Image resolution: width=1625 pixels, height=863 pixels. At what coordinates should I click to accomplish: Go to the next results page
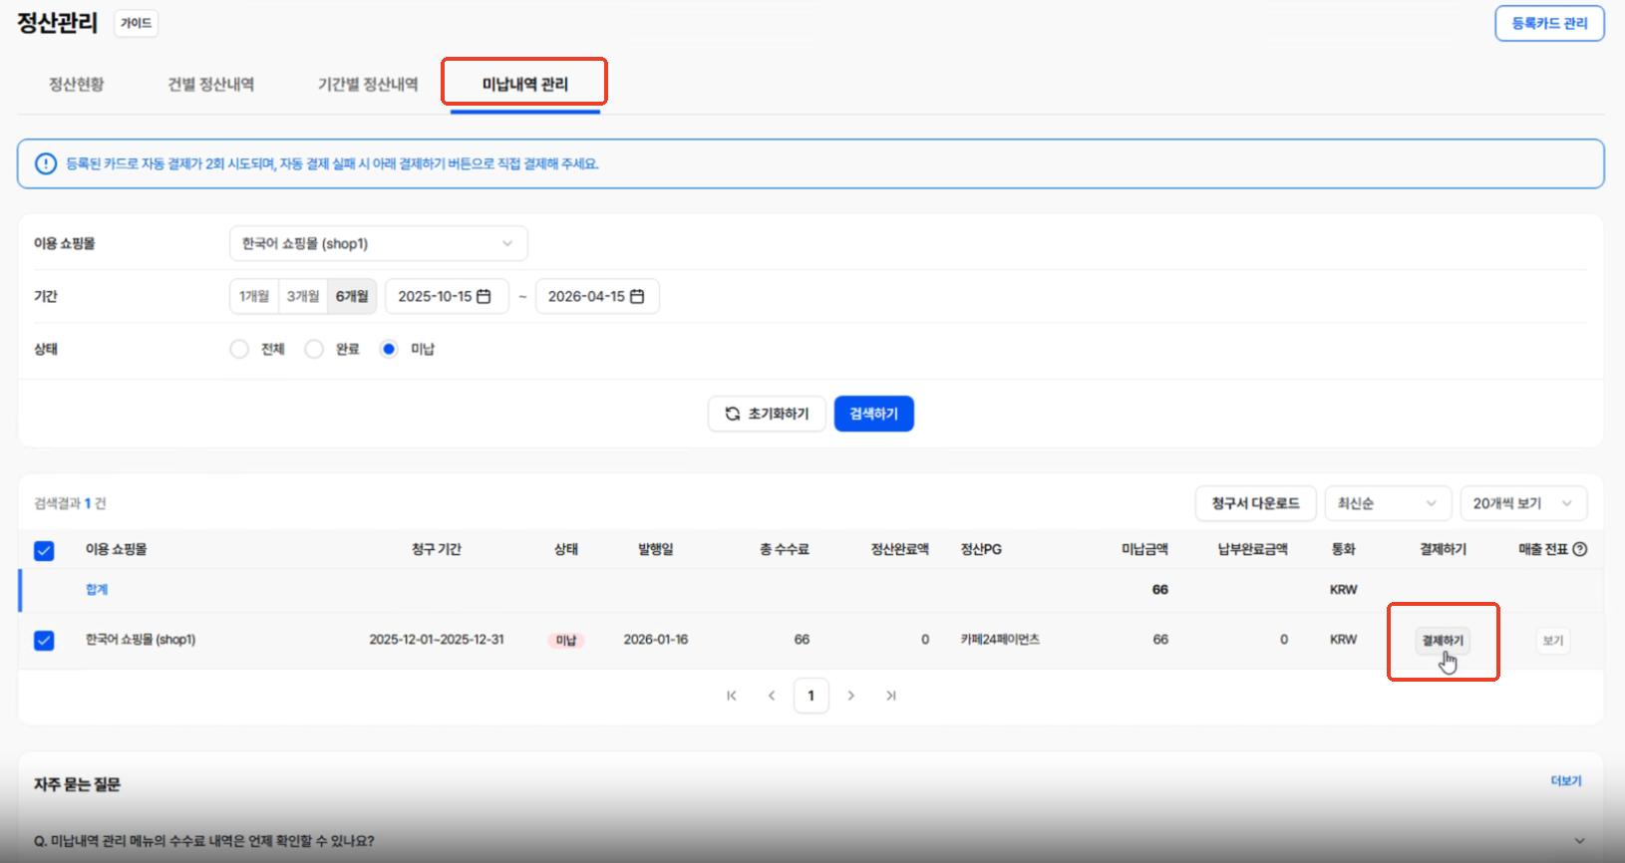tap(850, 696)
